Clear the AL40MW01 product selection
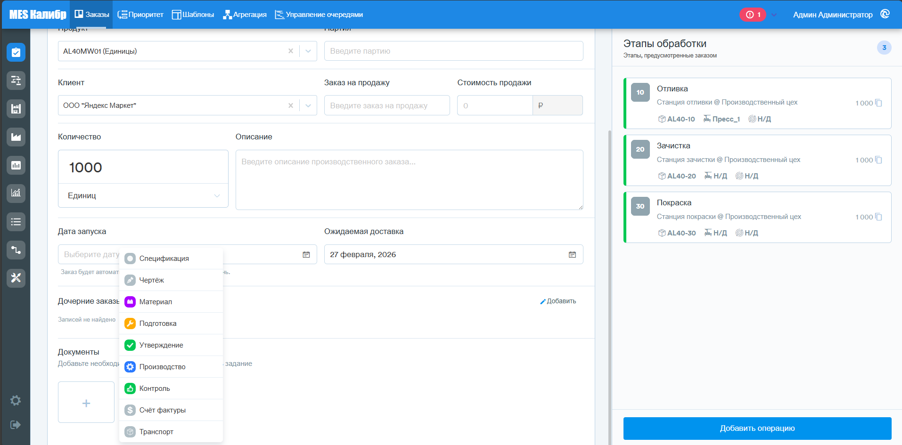 point(291,51)
